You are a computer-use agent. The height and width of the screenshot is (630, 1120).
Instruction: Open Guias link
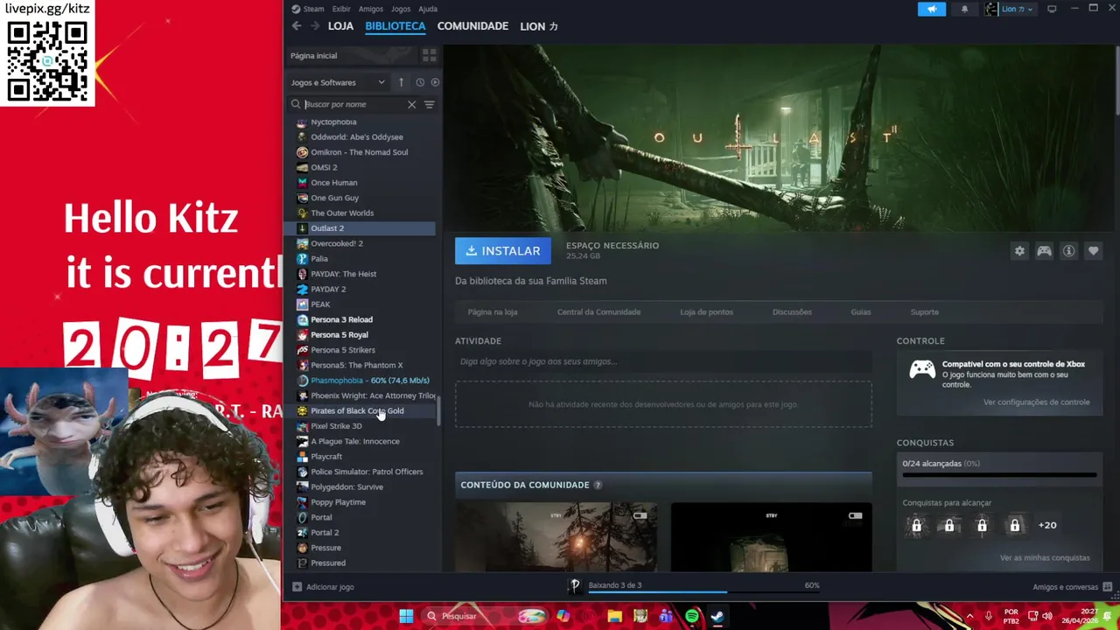(x=860, y=311)
